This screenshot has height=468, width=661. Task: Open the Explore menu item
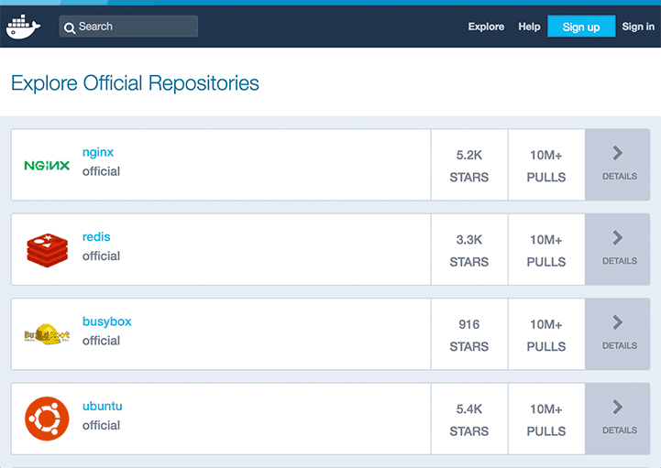(486, 27)
